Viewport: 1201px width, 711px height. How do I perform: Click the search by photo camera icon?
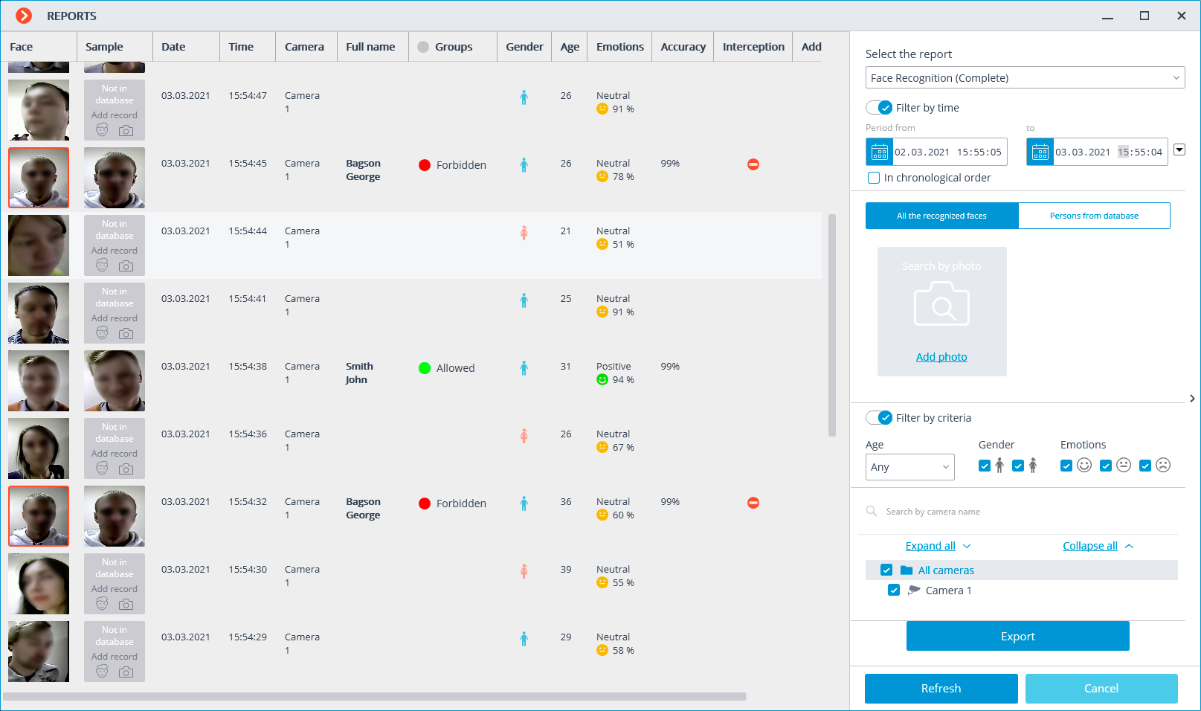coord(941,305)
